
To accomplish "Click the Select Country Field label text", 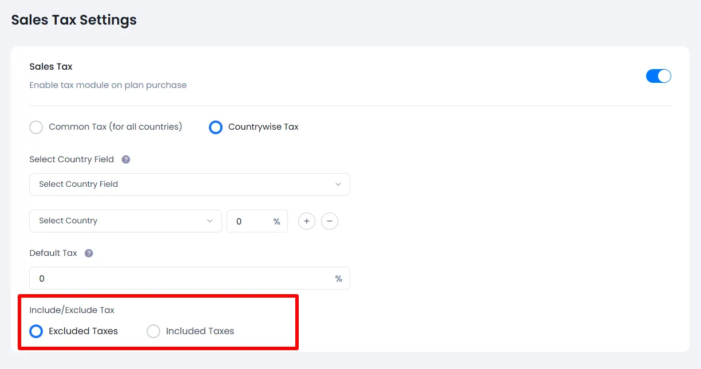I will [x=72, y=159].
